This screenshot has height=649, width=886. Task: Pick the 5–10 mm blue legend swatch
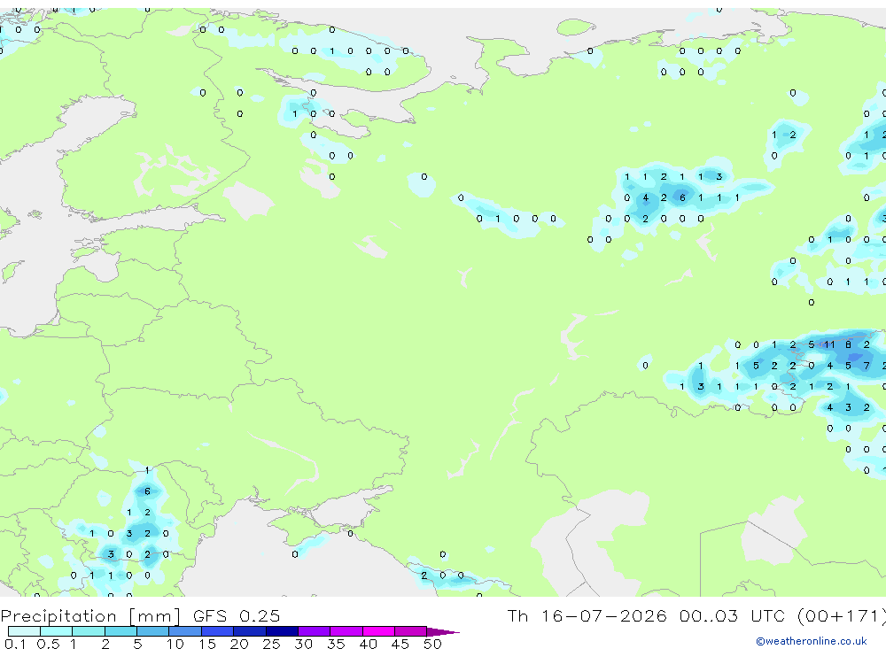pyautogui.click(x=152, y=631)
